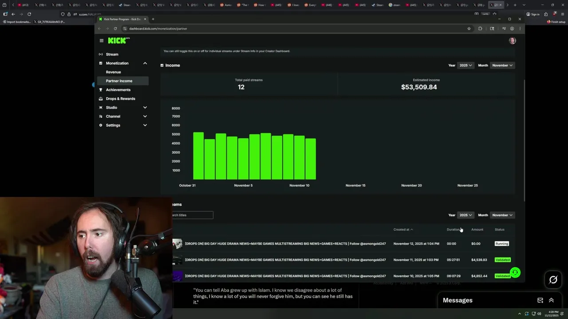Viewport: 568px width, 319px height.
Task: Click Finish setup in background browser
Action: pyautogui.click(x=556, y=22)
